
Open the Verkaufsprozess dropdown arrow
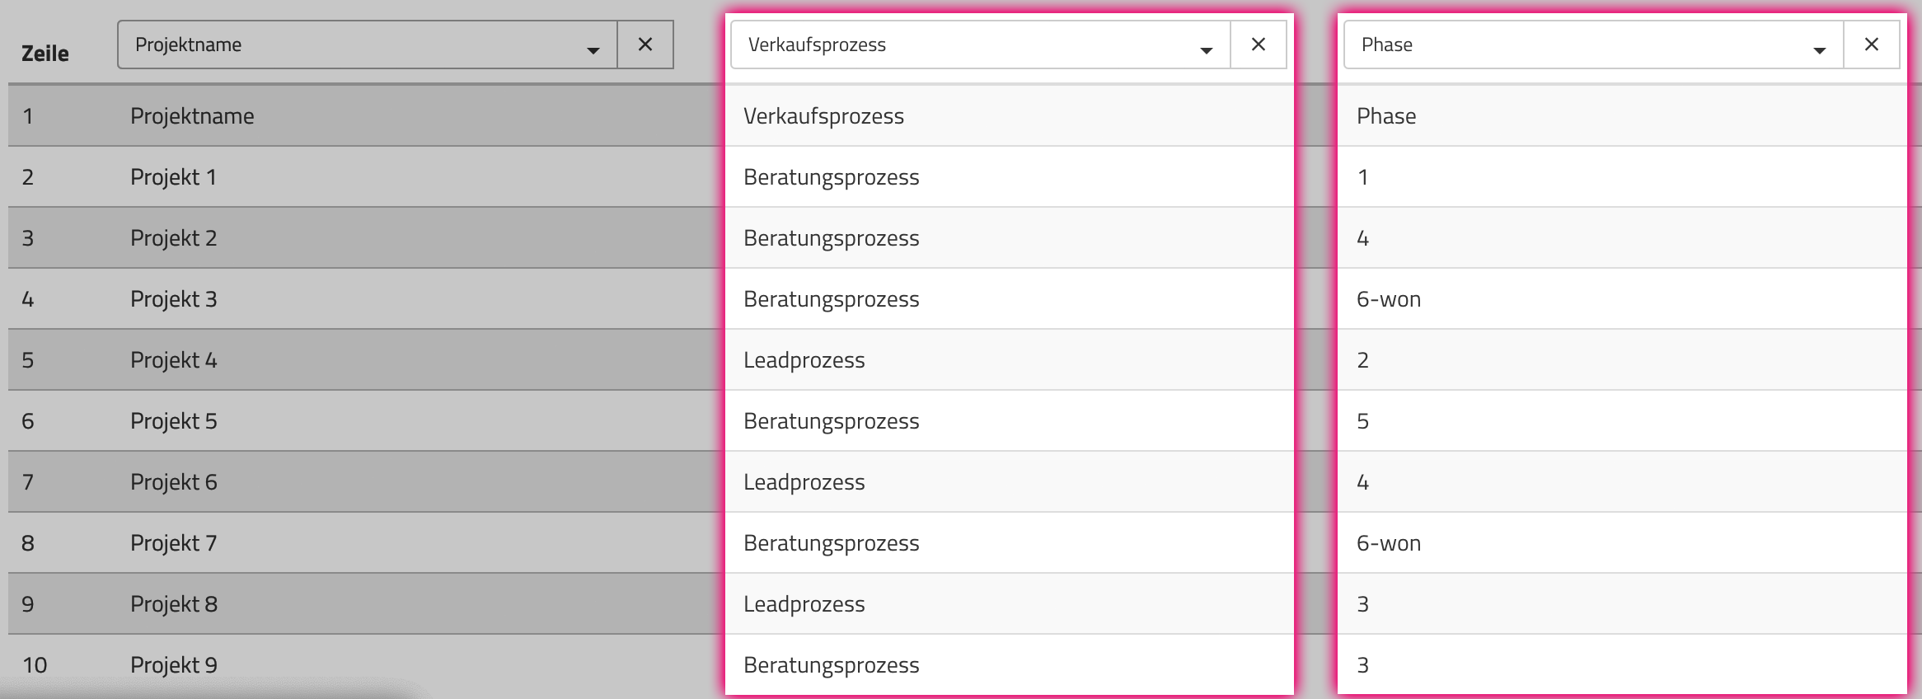(x=1206, y=50)
